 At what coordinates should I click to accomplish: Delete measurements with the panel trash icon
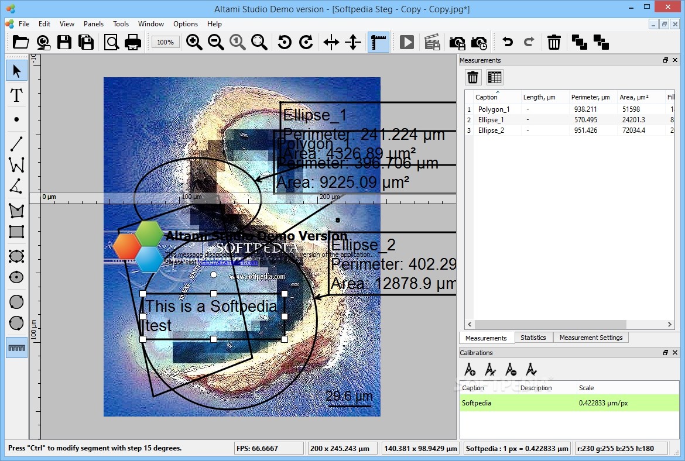(x=472, y=77)
